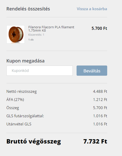The height and width of the screenshot is (156, 122).
Task: Click the 1.212 Ft VAT amount
Action: [100, 99]
